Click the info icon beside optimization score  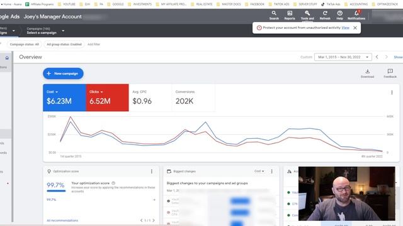tap(113, 183)
